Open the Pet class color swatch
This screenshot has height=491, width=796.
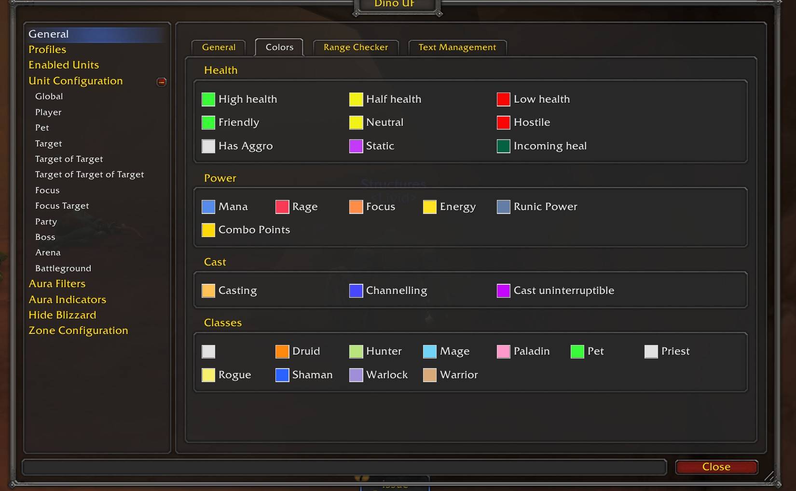click(x=577, y=351)
